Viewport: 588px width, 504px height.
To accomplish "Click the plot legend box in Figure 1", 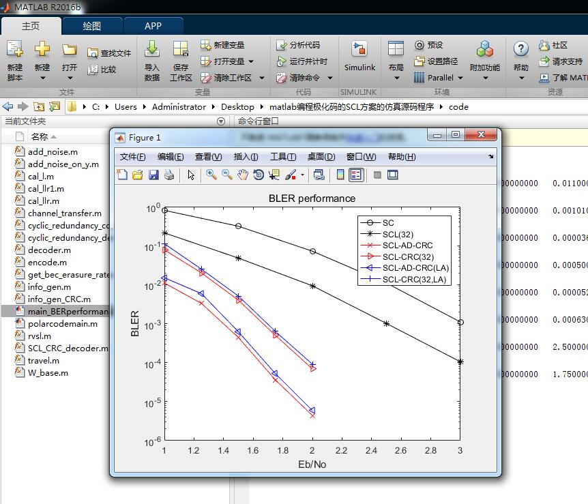I will [x=405, y=251].
